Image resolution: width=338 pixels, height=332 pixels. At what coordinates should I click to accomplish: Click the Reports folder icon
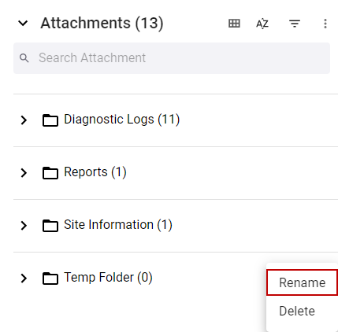pos(50,173)
